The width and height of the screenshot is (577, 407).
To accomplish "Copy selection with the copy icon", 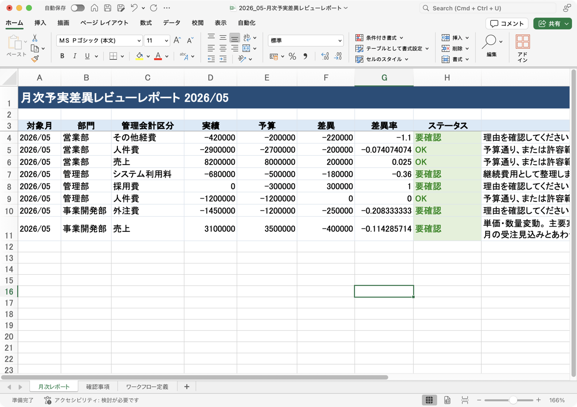I will tap(35, 48).
